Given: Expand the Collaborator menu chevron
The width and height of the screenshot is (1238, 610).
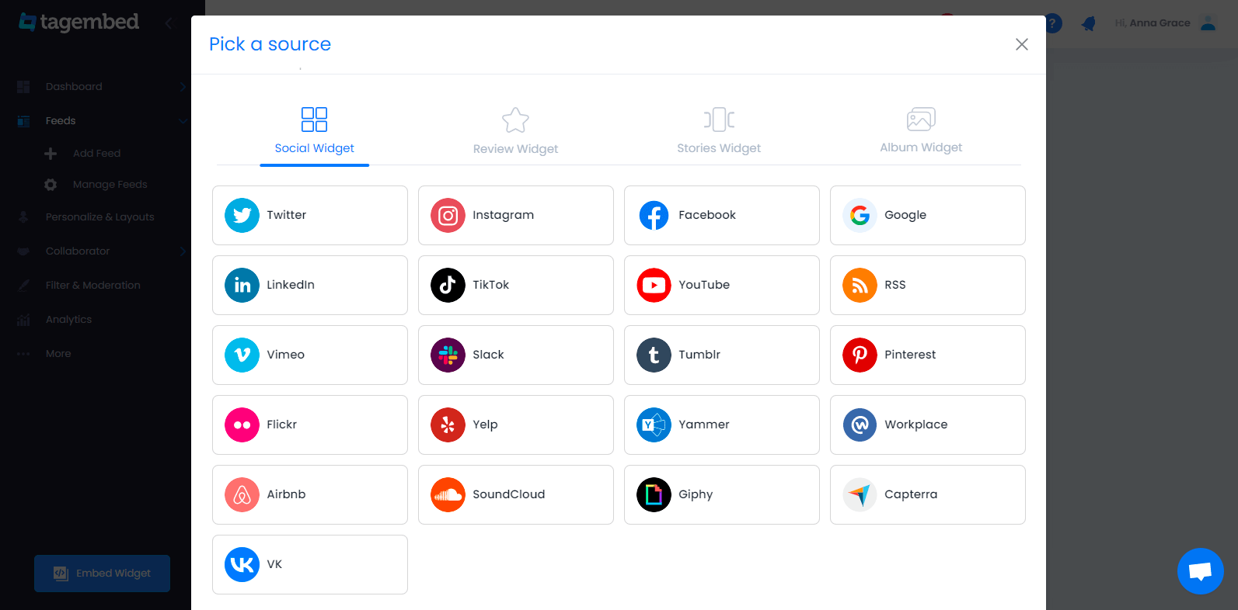Looking at the screenshot, I should [x=183, y=251].
